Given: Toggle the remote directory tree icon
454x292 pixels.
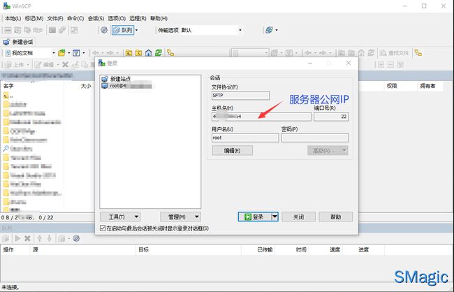Looking at the screenshot, I should 418,52.
